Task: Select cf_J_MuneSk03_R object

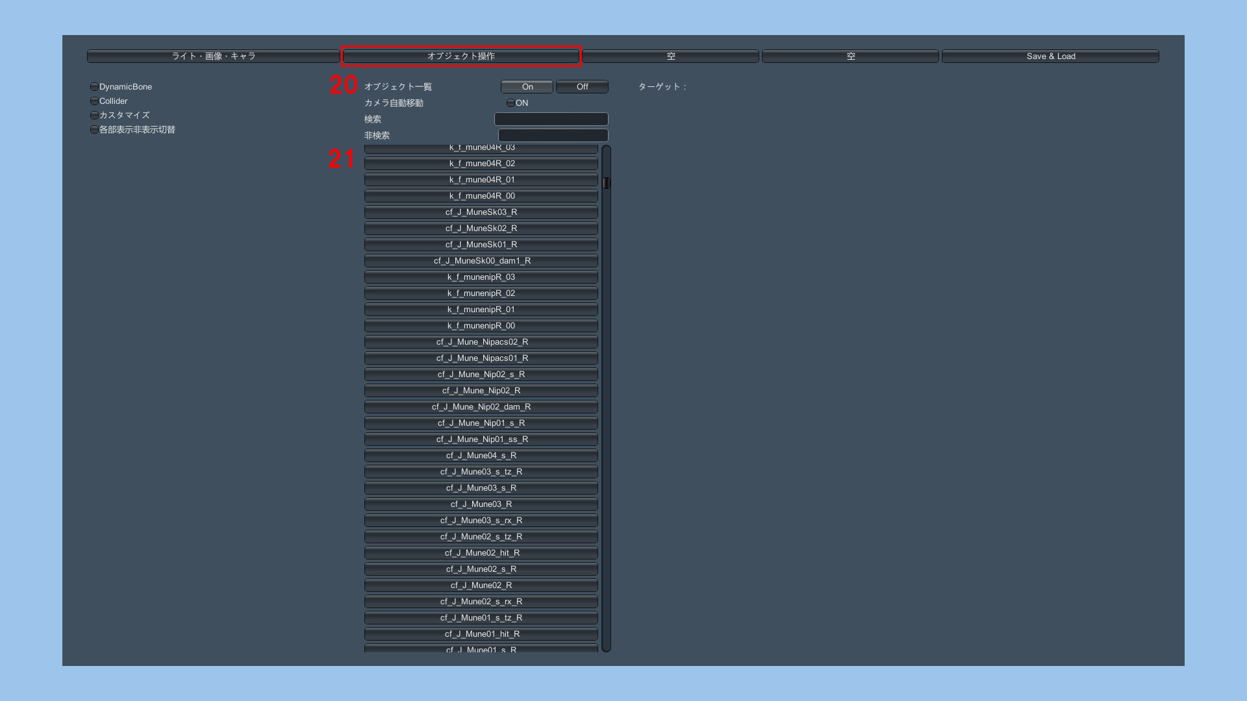Action: (481, 212)
